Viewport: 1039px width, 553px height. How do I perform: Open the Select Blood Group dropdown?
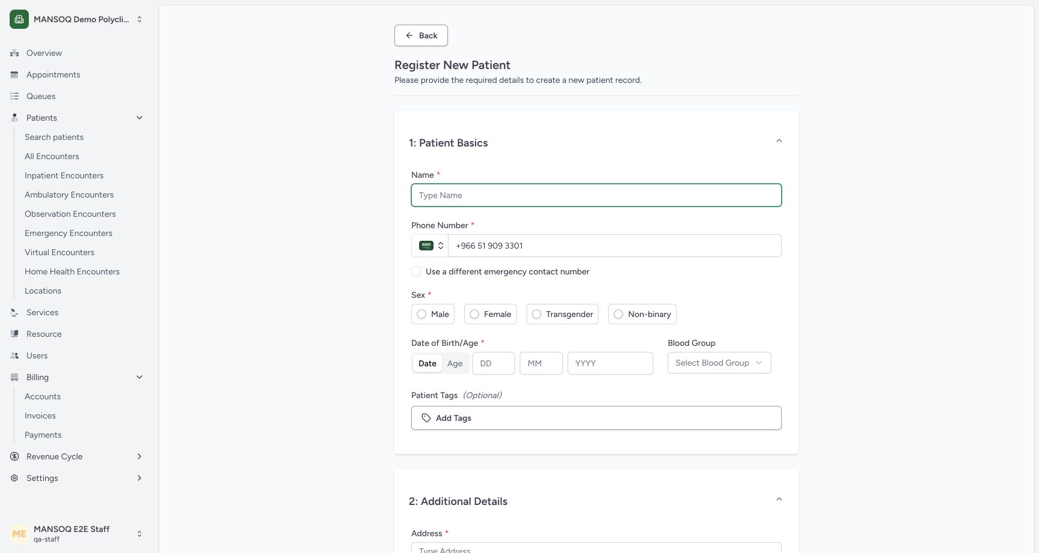coord(719,363)
